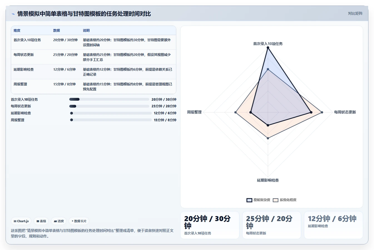Click table cell 每周状态更新

(x=24, y=55)
